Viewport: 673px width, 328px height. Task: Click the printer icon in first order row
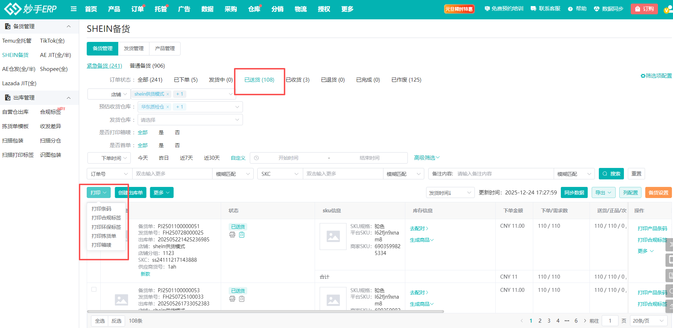point(232,235)
